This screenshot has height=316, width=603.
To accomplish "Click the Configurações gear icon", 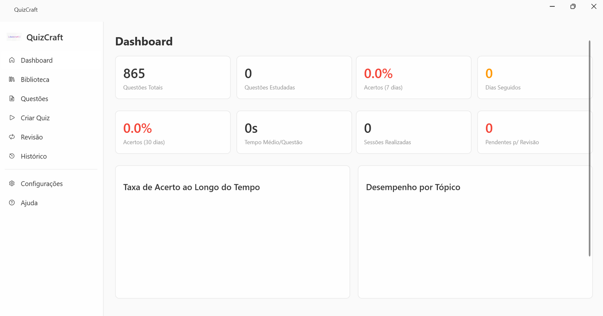I will (x=12, y=184).
